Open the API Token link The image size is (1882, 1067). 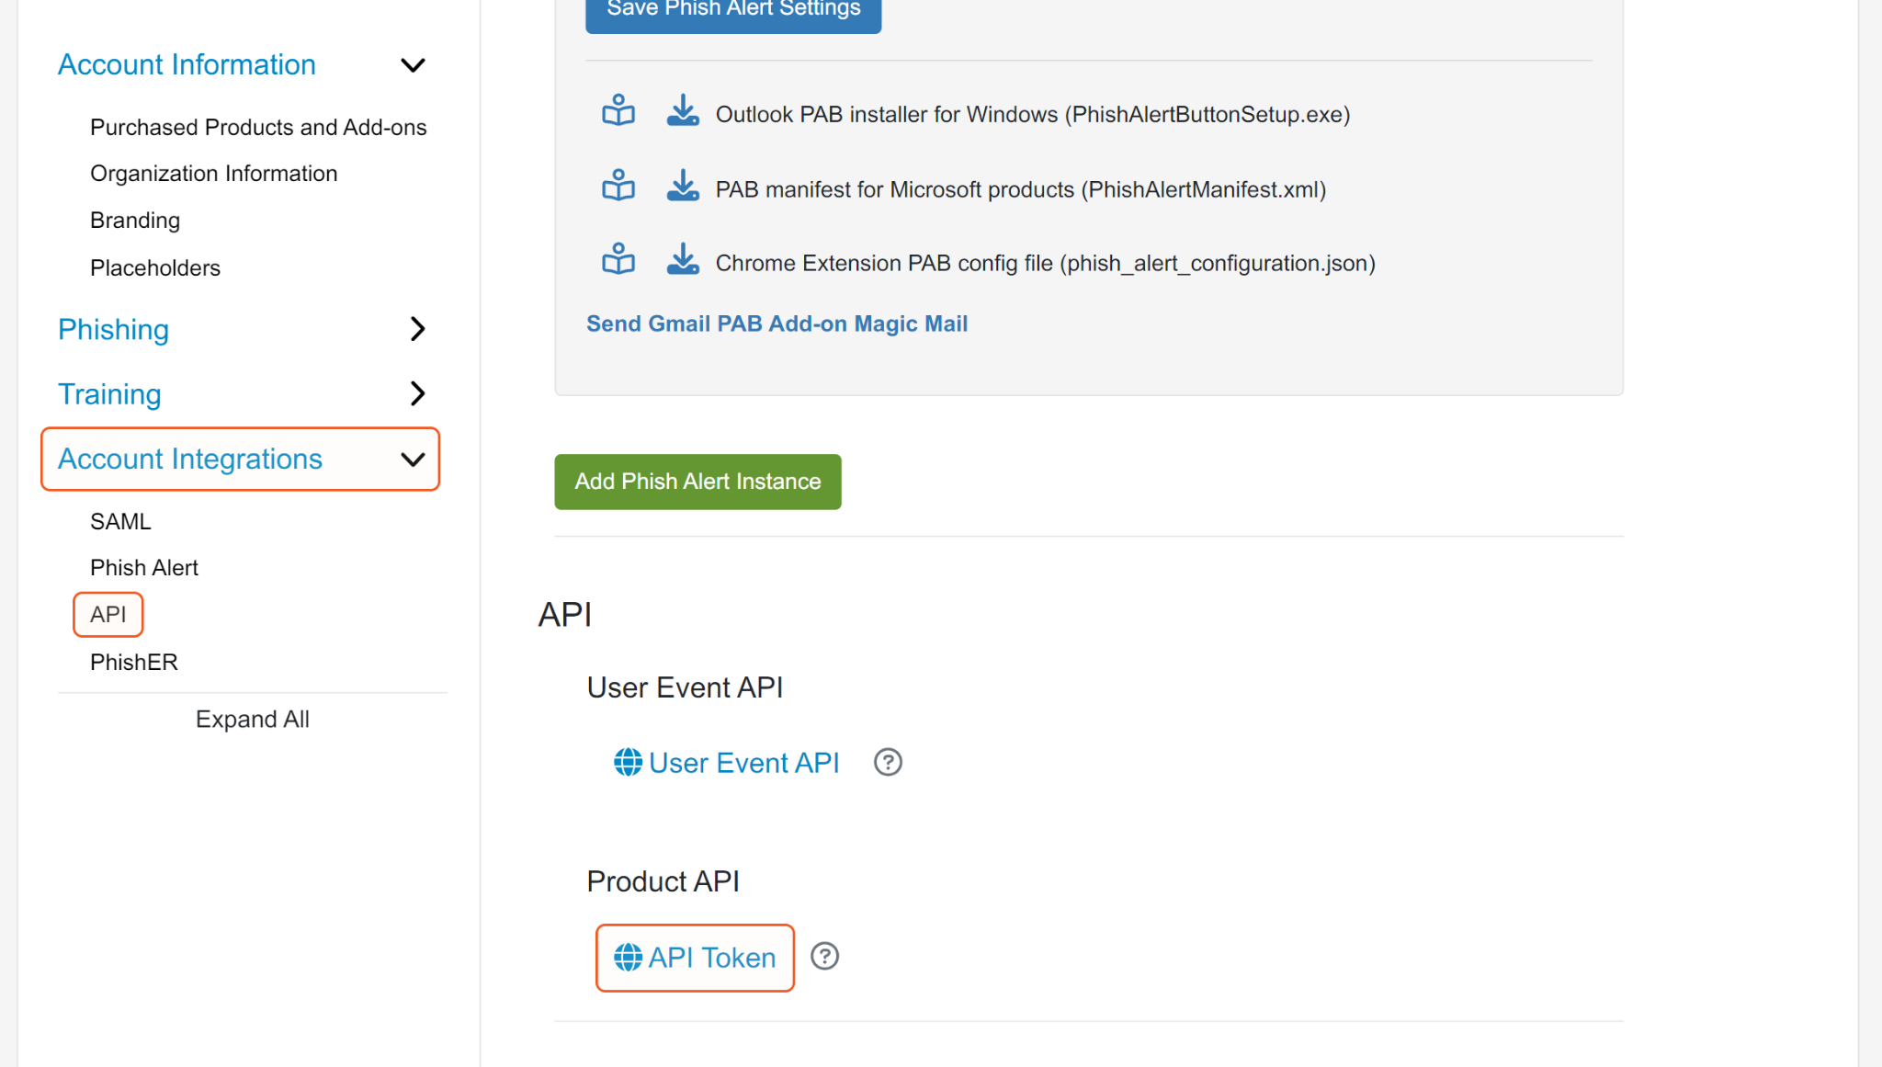pos(696,958)
